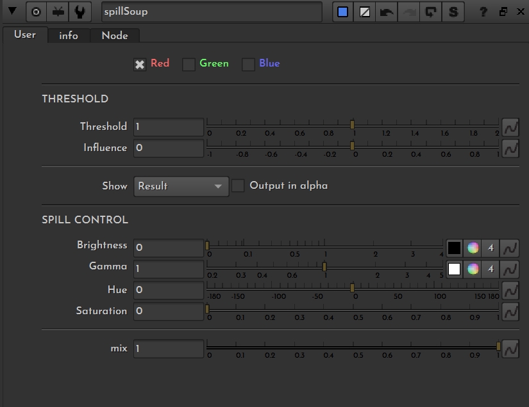This screenshot has height=407, width=529.
Task: Open the help question mark icon
Action: pos(483,12)
